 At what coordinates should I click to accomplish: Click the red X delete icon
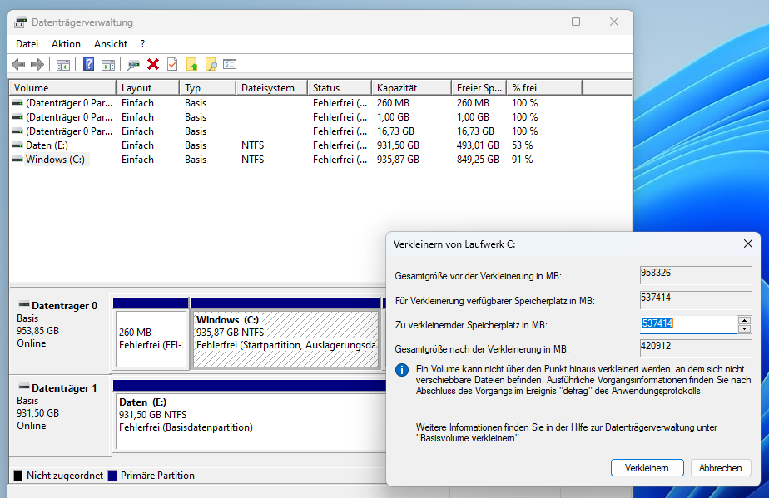153,64
